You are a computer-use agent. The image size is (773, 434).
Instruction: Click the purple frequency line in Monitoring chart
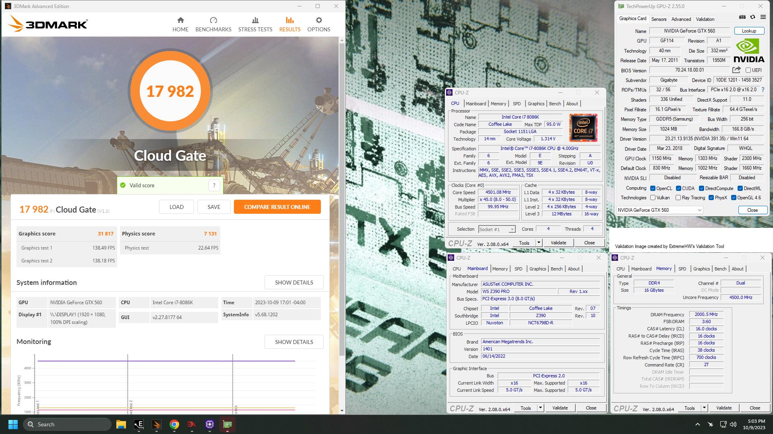click(x=166, y=361)
